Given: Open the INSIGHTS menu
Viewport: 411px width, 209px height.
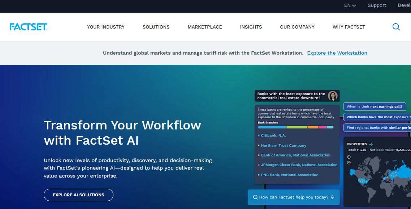Looking at the screenshot, I should [x=251, y=27].
